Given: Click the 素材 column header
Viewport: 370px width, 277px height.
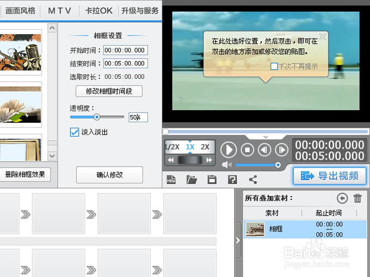Looking at the screenshot, I should pyautogui.click(x=272, y=213).
